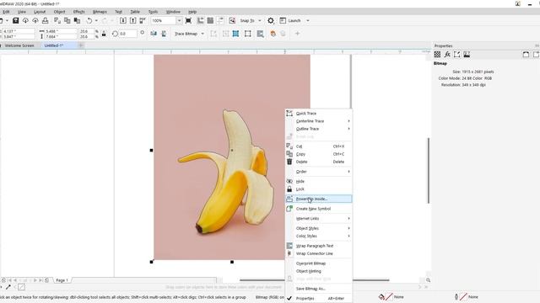Click the vertical scrollbar of the canvas
The width and height of the screenshot is (540, 303).
(429, 170)
